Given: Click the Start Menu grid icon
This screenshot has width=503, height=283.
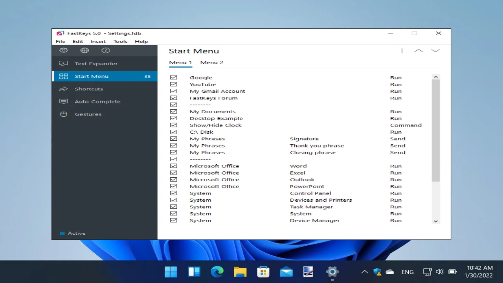Looking at the screenshot, I should click(64, 76).
